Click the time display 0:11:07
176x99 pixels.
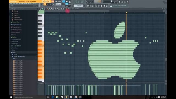pos(79,2)
